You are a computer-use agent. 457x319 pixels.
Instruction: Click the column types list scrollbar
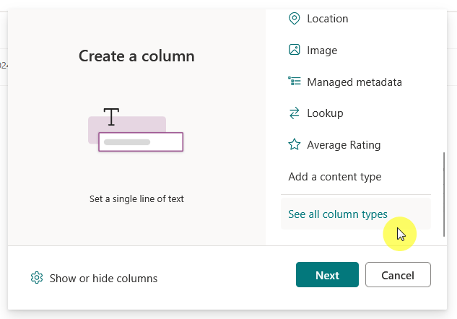[x=444, y=194]
